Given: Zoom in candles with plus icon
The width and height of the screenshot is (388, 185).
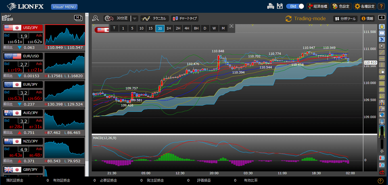Looking at the screenshot, I should pos(382,158).
